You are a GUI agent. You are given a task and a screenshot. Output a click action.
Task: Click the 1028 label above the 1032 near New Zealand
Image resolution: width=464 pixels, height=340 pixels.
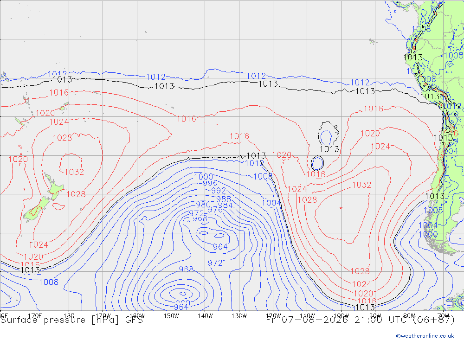63,138
